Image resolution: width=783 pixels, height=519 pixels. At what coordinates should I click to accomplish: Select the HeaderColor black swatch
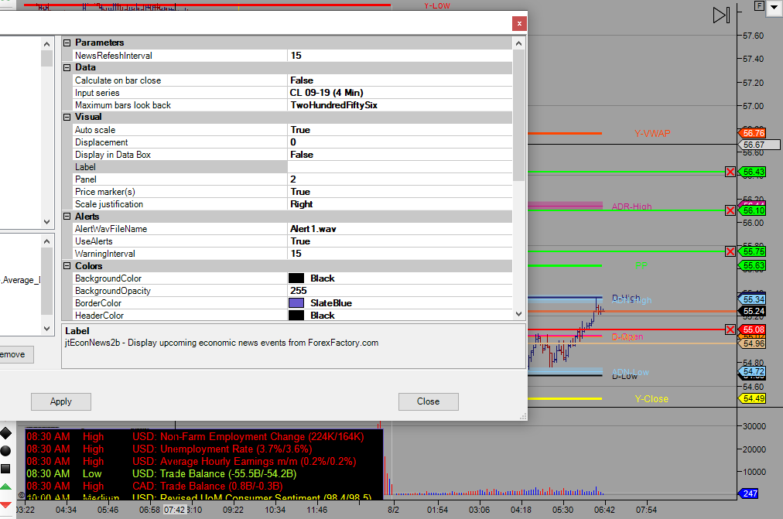pos(296,316)
